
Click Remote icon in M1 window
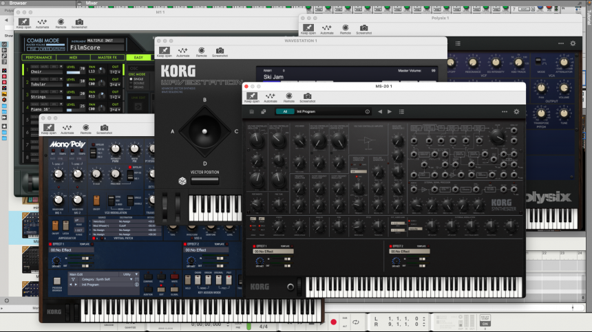click(61, 22)
